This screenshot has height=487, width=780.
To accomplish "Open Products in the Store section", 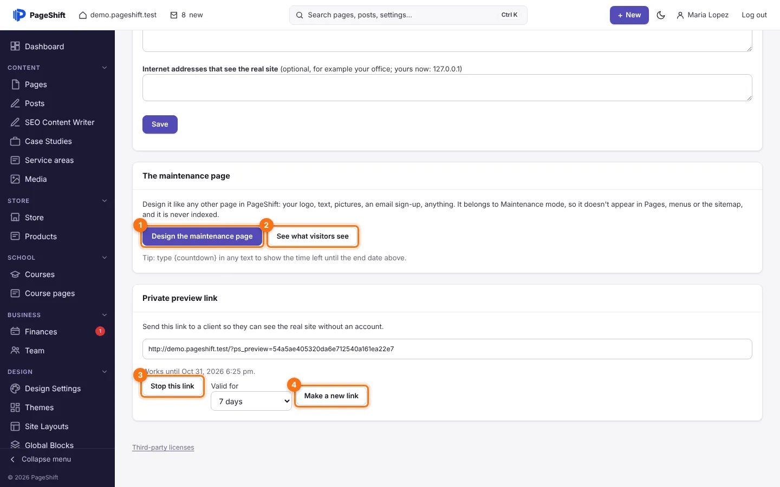I will pos(57,236).
